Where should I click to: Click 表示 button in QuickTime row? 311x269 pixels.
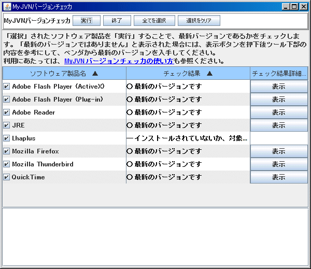(279, 177)
